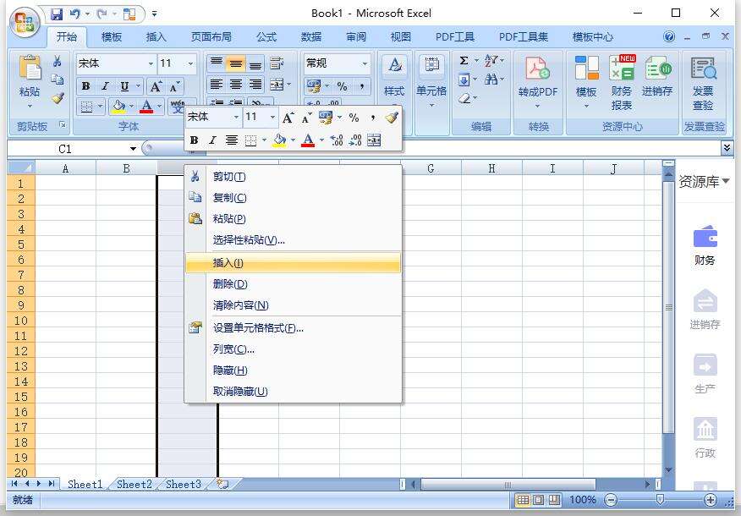
Task: Open the number format dropdown 常规
Action: coord(365,63)
